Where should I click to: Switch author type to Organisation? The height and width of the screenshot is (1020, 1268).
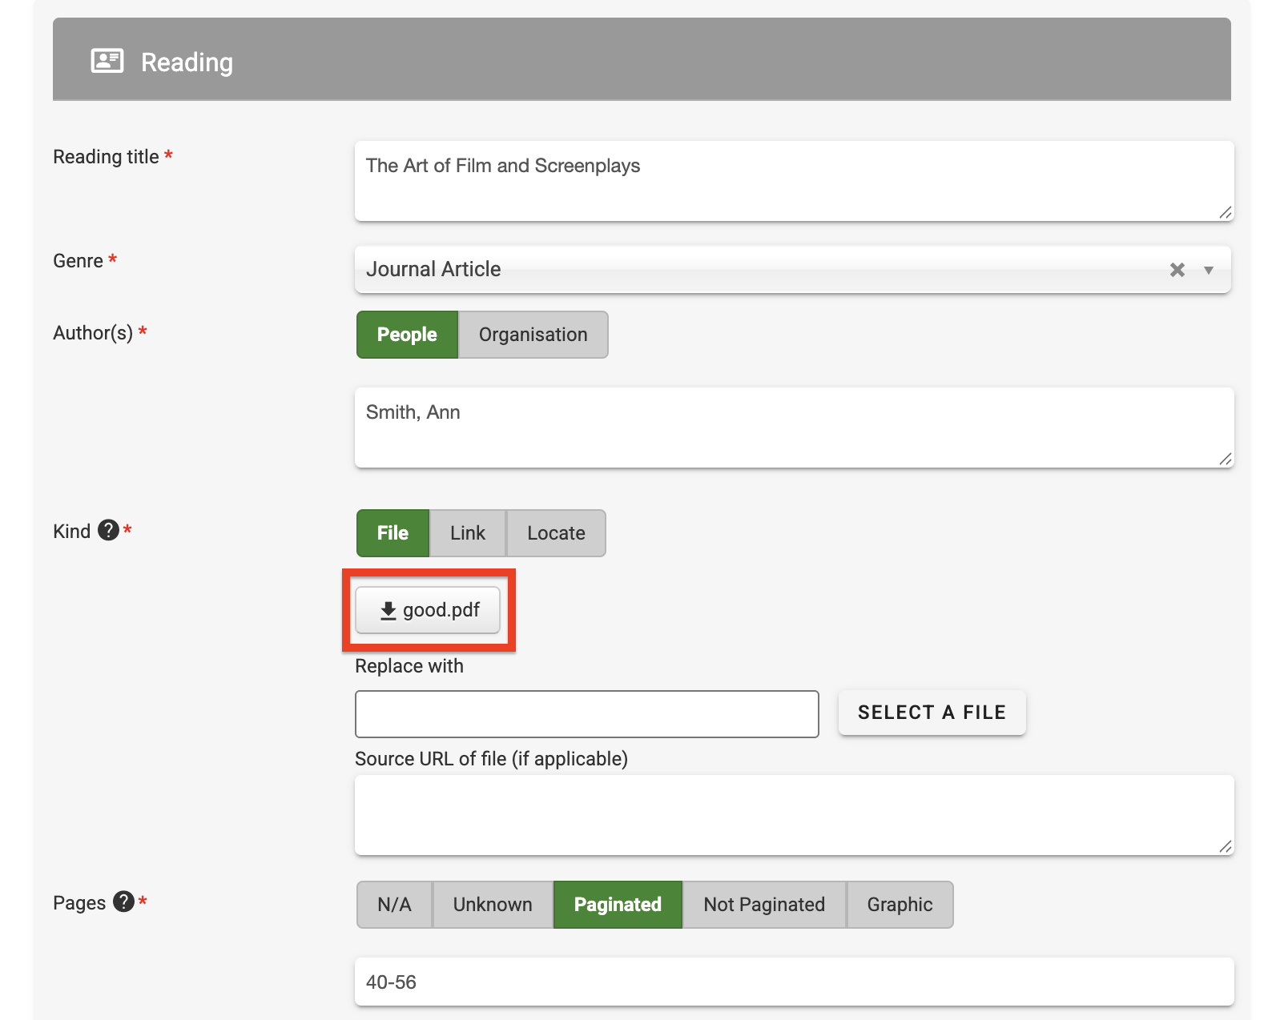533,335
